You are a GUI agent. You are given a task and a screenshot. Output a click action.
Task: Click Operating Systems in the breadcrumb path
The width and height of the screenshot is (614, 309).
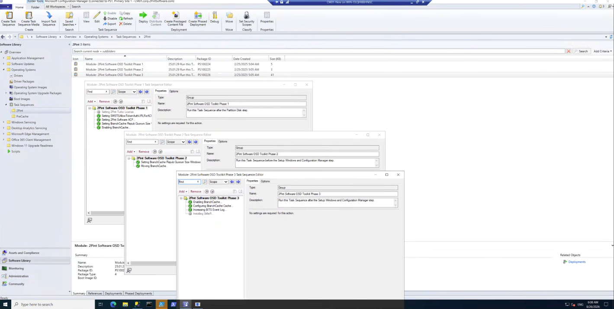tap(96, 37)
